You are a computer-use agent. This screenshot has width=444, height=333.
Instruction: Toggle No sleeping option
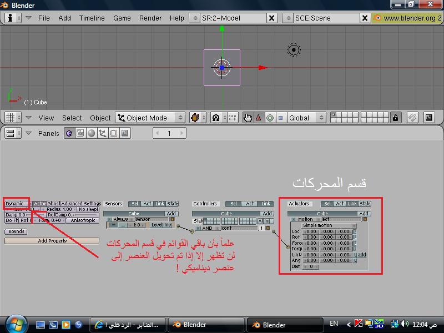[88, 209]
